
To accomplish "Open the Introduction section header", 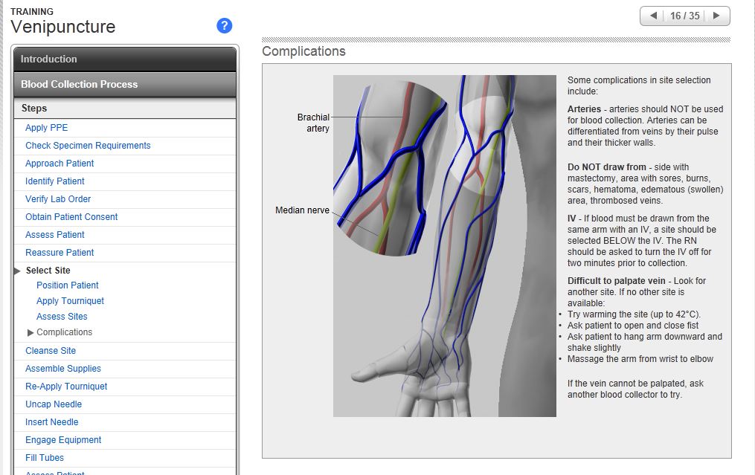I will click(x=124, y=59).
